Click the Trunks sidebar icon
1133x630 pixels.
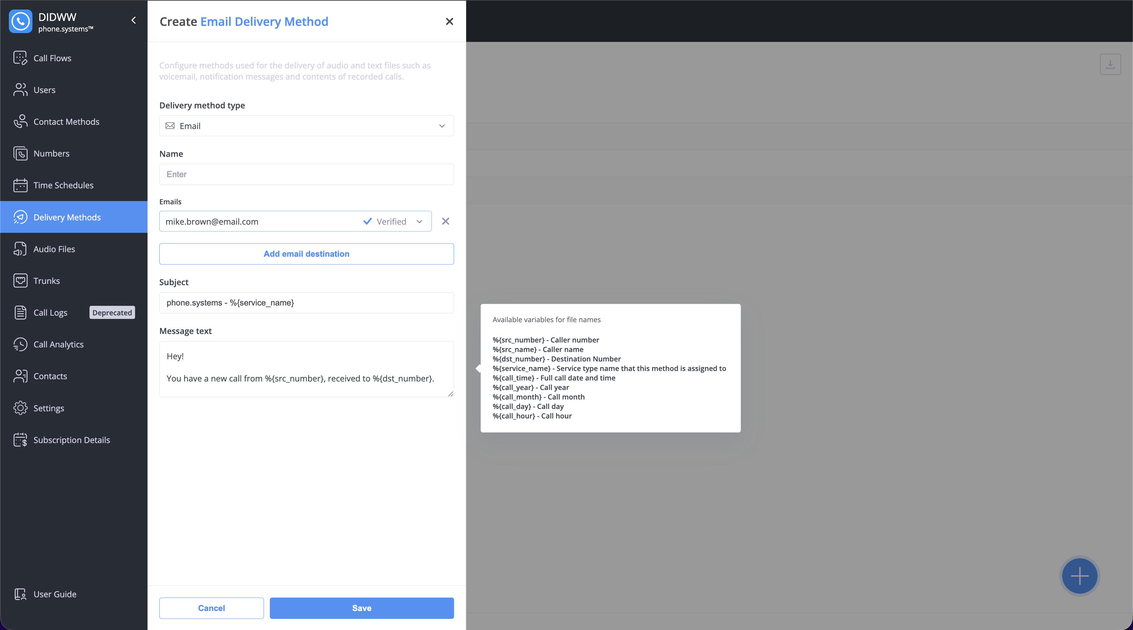pos(20,281)
